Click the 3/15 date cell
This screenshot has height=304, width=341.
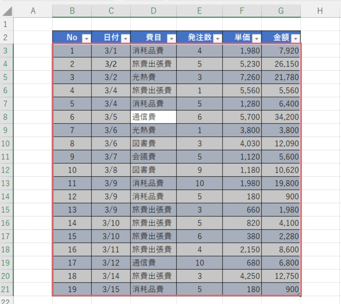[x=111, y=289]
